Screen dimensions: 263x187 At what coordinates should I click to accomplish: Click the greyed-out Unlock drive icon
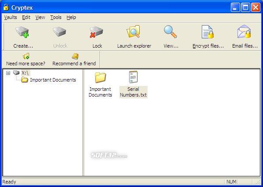(59, 32)
